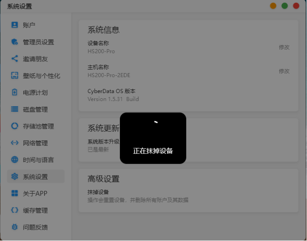307x241 pixels.
Task: Click the 抹掉设备 option
Action: (98, 192)
